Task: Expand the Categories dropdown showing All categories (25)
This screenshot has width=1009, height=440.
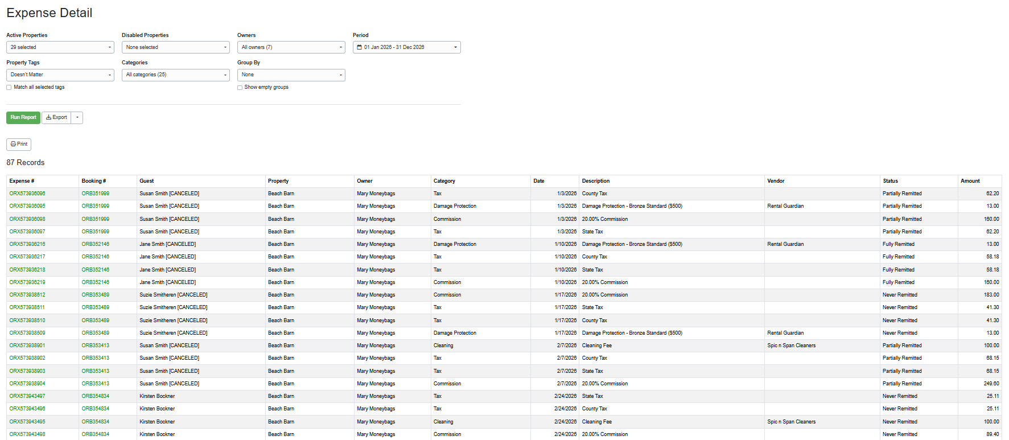Action: coord(176,75)
